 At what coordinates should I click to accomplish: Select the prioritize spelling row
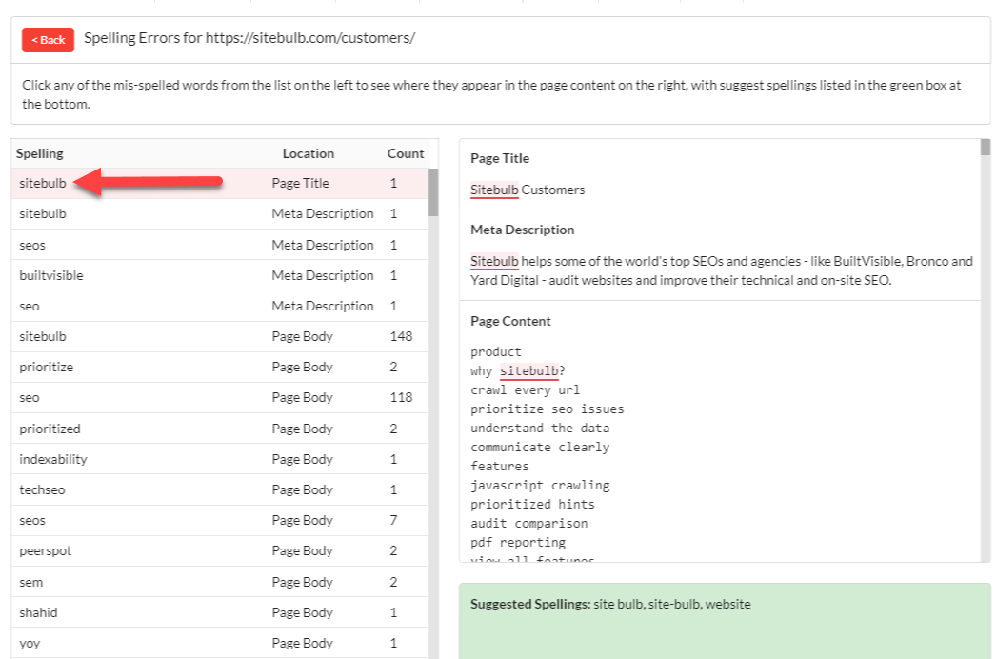click(220, 367)
